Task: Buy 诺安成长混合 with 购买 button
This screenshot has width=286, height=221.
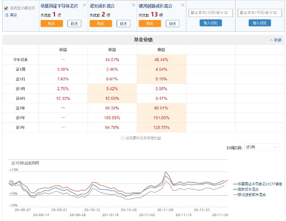Action: tap(101, 24)
